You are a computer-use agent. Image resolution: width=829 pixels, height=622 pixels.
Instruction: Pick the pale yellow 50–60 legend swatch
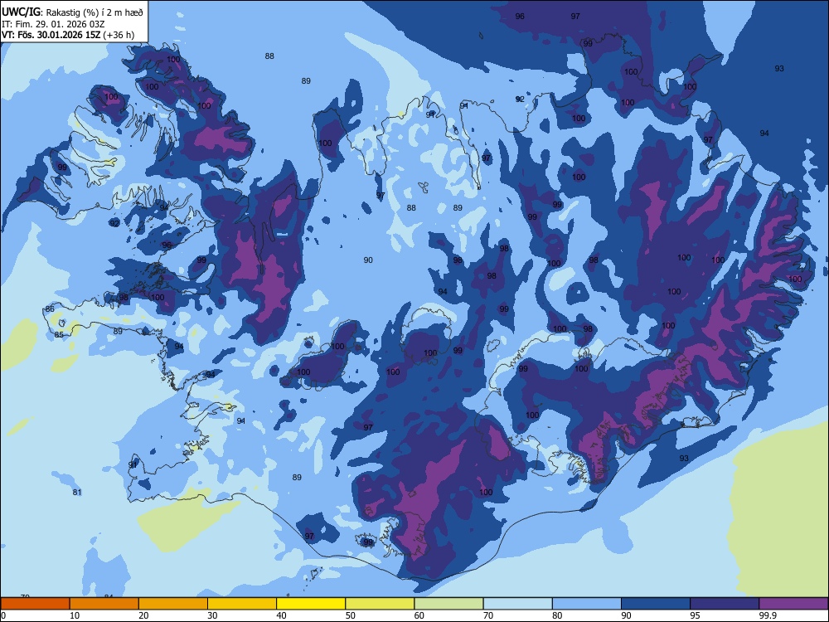380,604
